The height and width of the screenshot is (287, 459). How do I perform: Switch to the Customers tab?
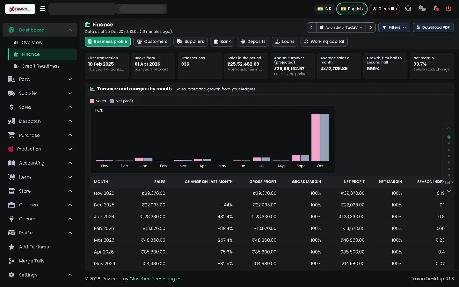tap(152, 41)
